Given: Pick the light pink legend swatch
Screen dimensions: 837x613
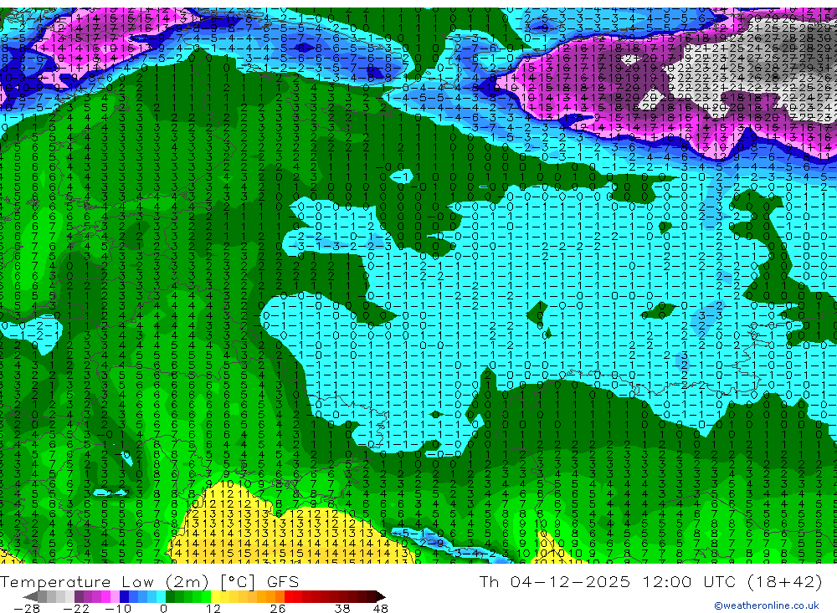Looking at the screenshot, I should point(116,596).
